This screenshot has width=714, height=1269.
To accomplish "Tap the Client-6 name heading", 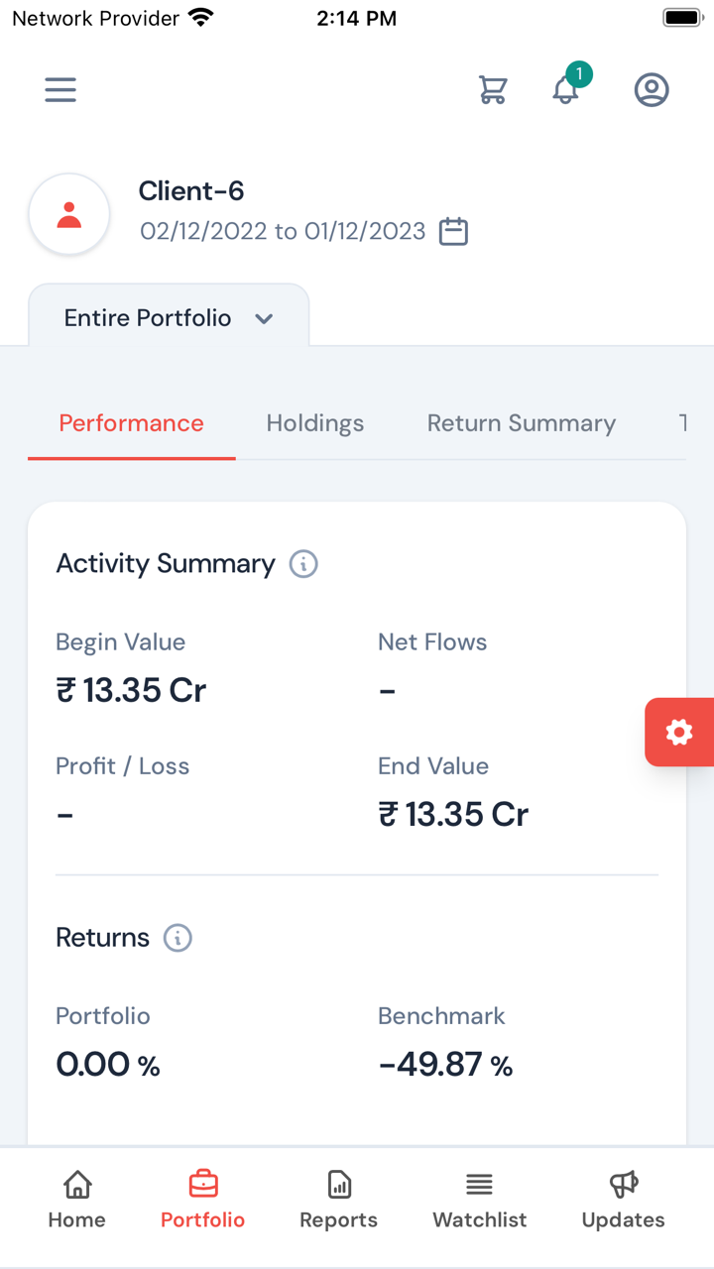I will pyautogui.click(x=191, y=190).
